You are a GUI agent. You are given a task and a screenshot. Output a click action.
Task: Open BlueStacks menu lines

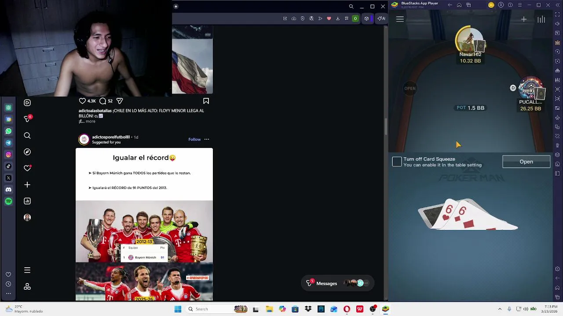519,5
